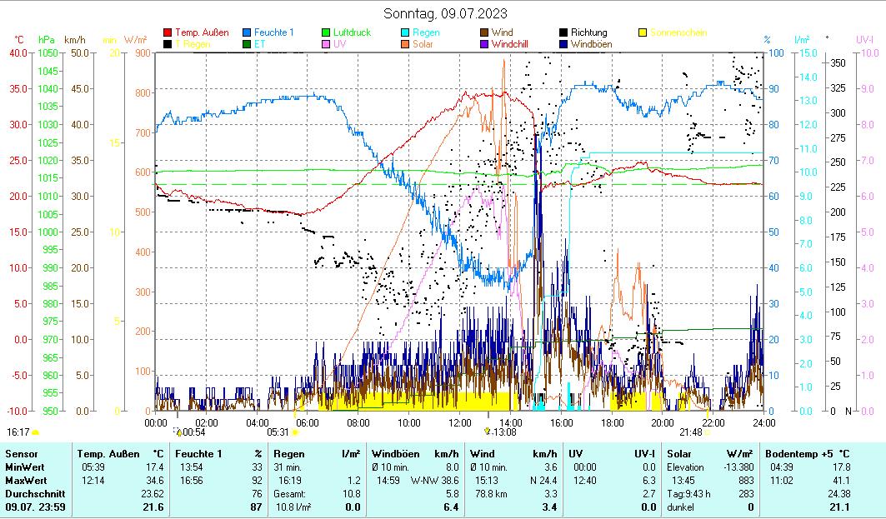Click the sunset icon beside 21:48

click(708, 432)
